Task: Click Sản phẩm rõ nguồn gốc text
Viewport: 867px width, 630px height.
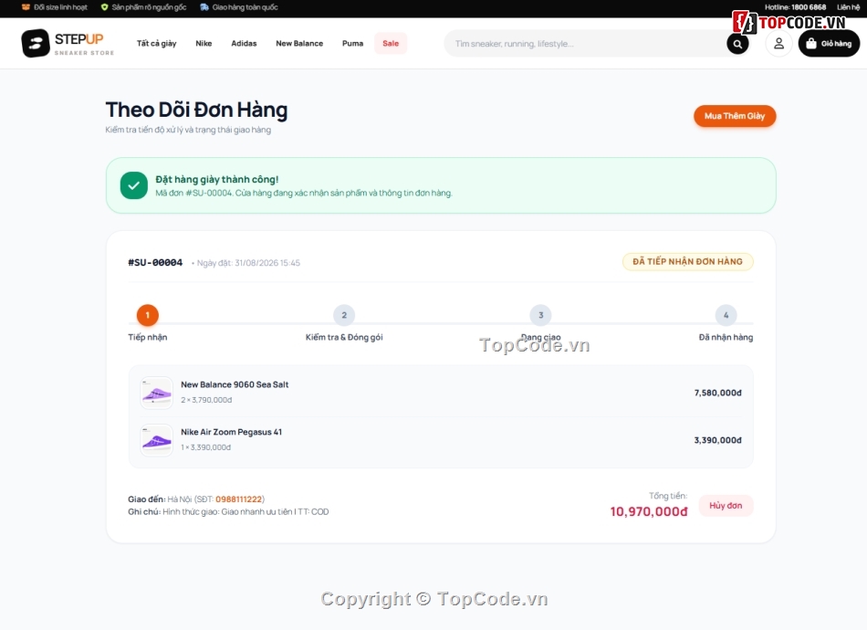Action: pyautogui.click(x=149, y=7)
